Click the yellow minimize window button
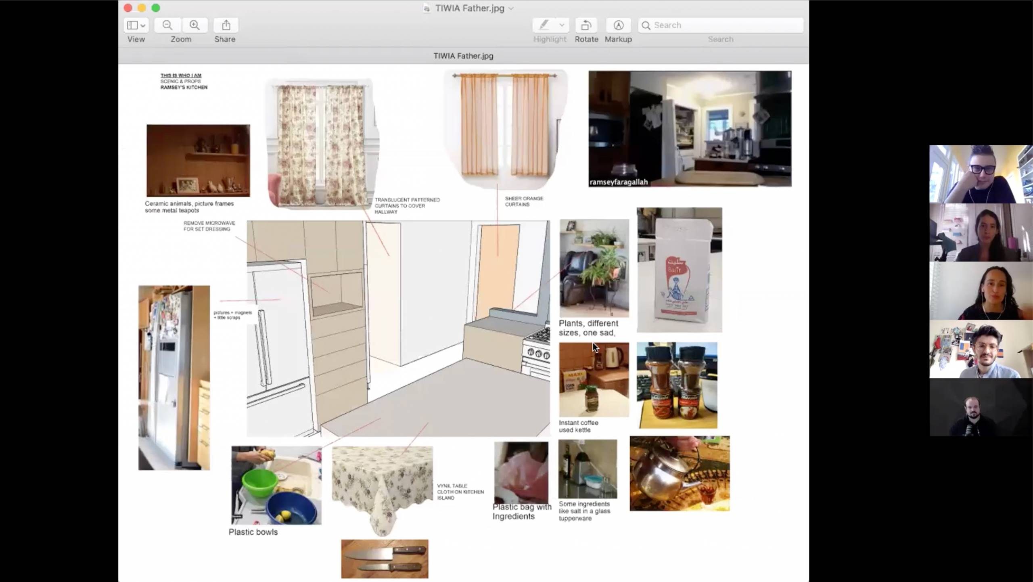The image size is (1033, 582). click(x=142, y=8)
